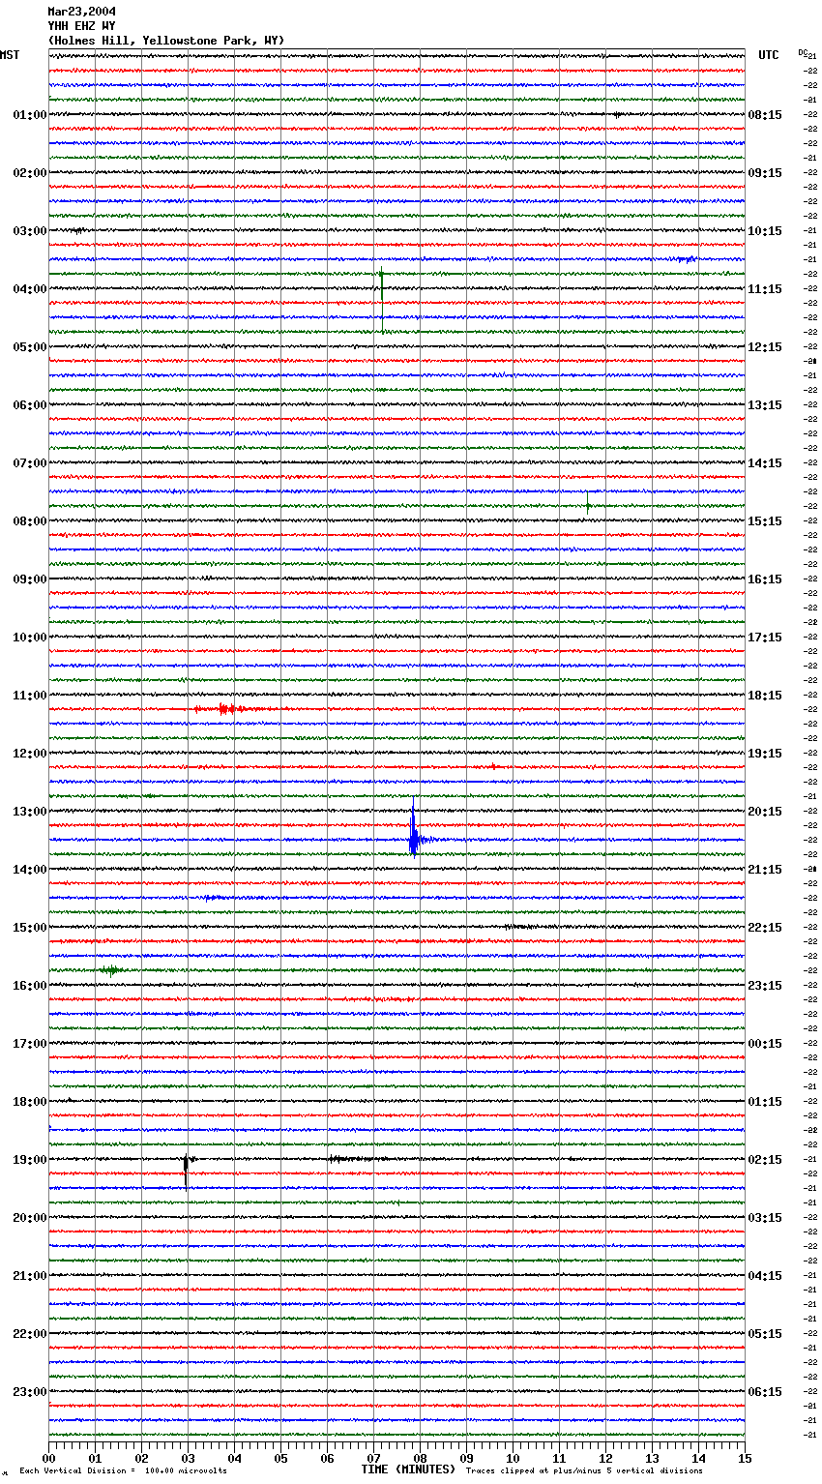This screenshot has width=822, height=1484.
Task: Click the 04:15 UTC time label
Action: click(765, 1276)
